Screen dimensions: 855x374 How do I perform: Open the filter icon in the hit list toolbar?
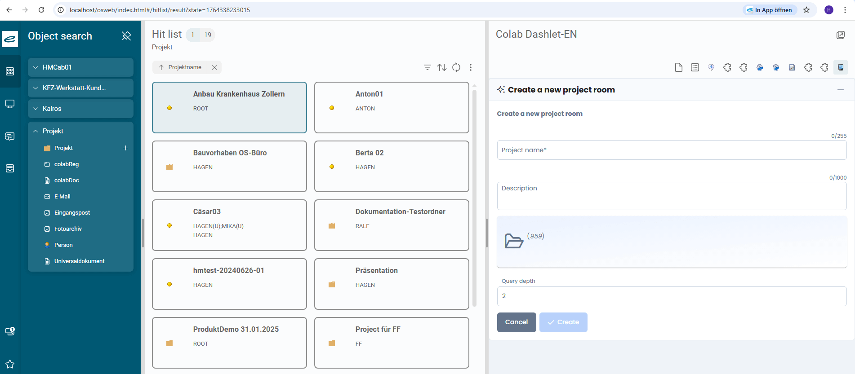pos(427,67)
